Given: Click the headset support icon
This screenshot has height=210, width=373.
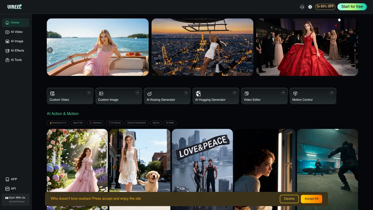Looking at the screenshot, I should click(302, 7).
